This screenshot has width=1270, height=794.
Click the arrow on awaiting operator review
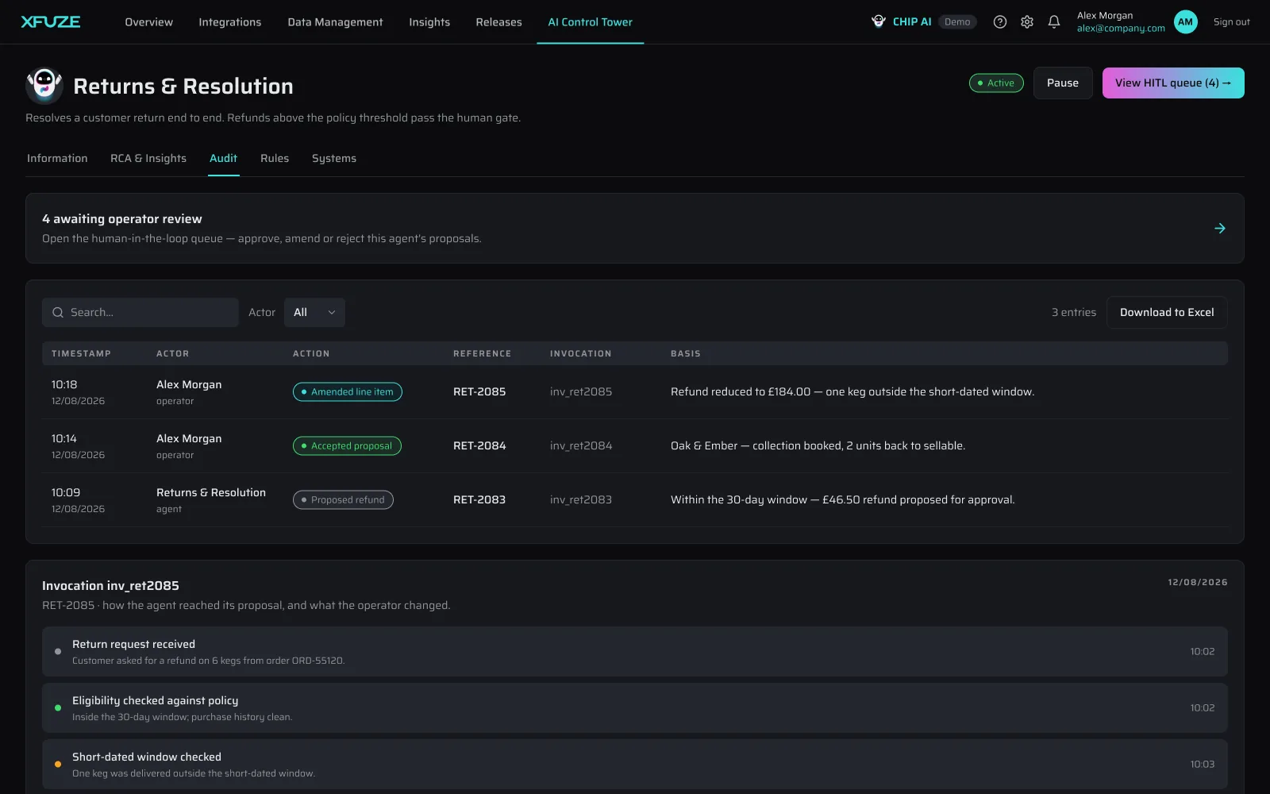[1220, 229]
